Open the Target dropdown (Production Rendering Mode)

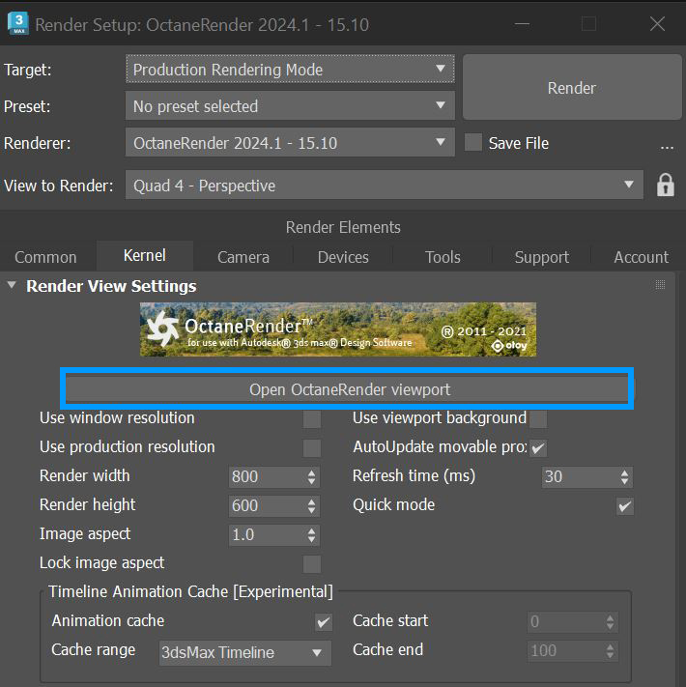290,70
